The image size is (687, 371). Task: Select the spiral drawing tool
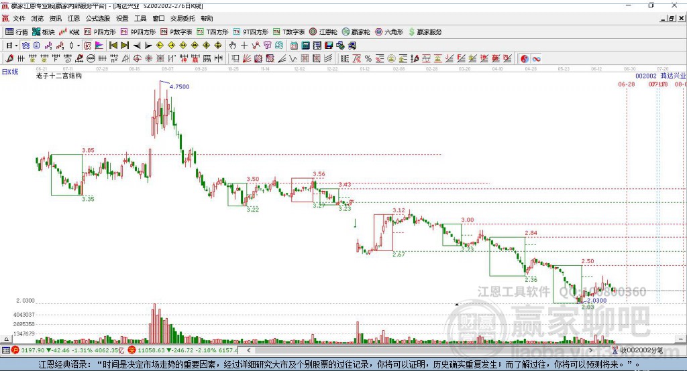[x=67, y=59]
